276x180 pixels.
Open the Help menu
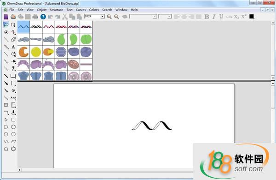click(134, 10)
